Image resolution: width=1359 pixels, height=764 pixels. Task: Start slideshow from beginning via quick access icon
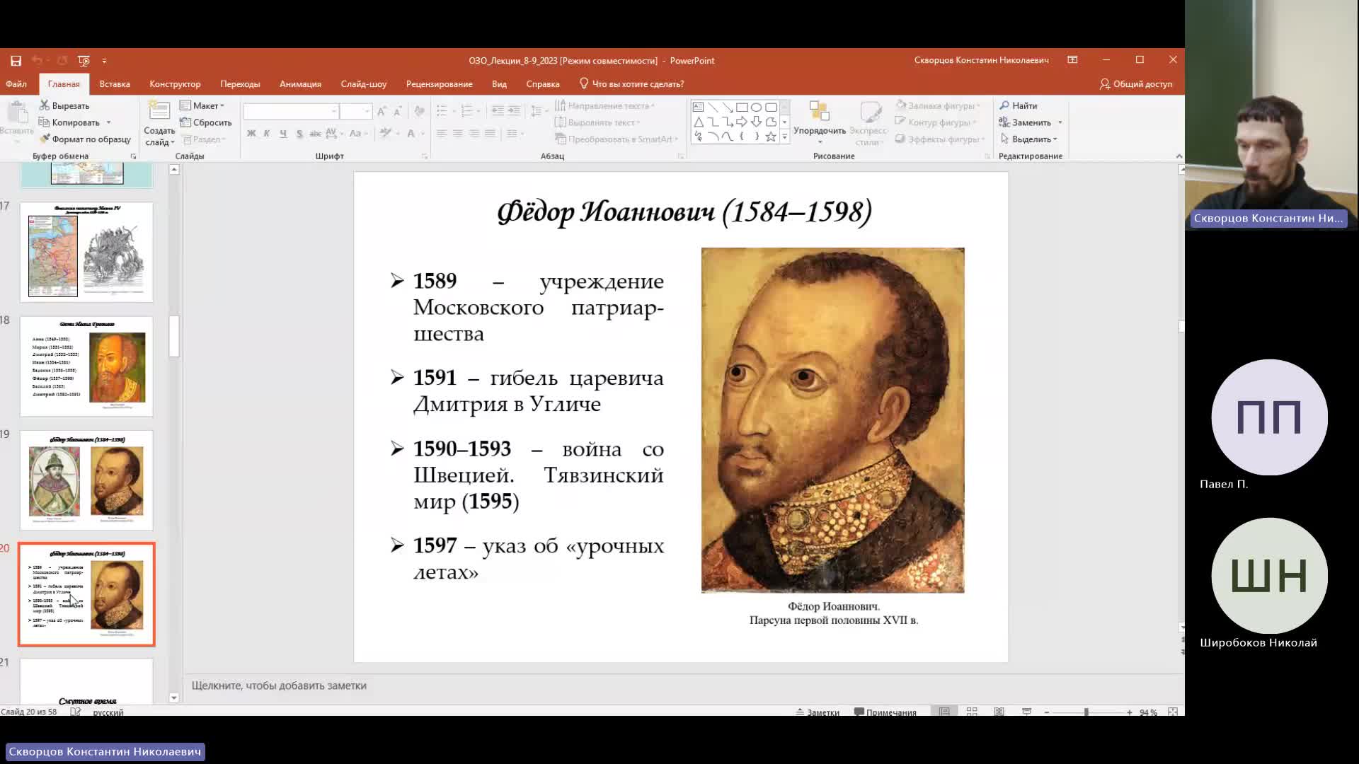click(x=84, y=61)
